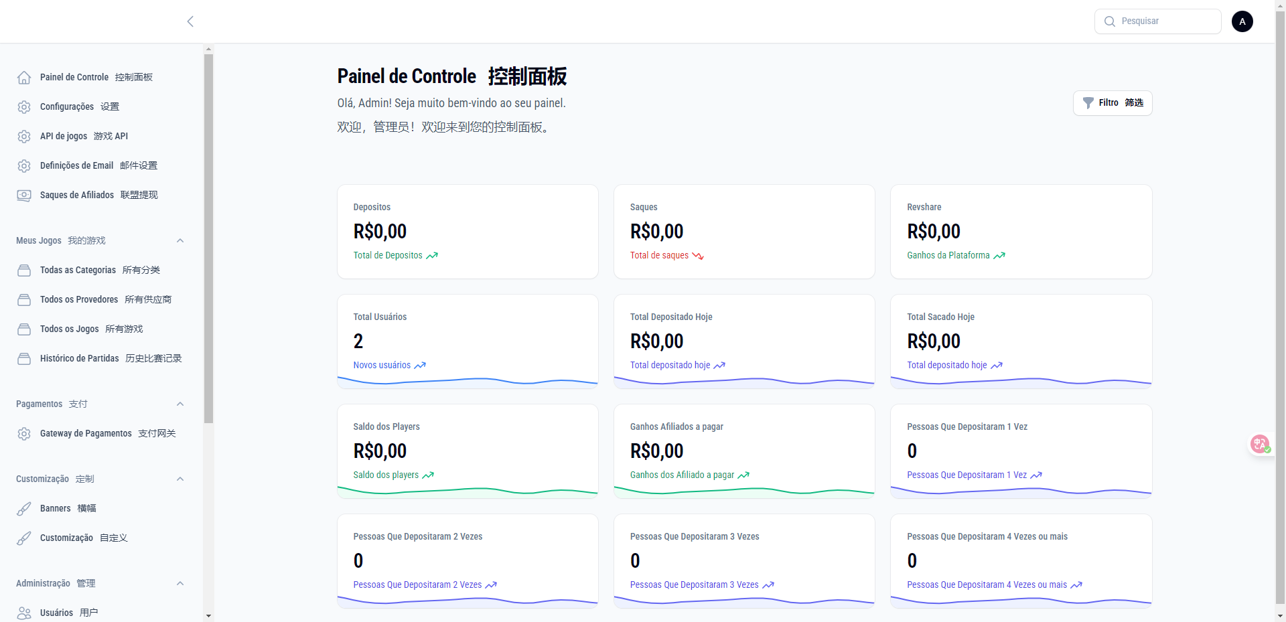Click the Total de saques link

click(659, 256)
